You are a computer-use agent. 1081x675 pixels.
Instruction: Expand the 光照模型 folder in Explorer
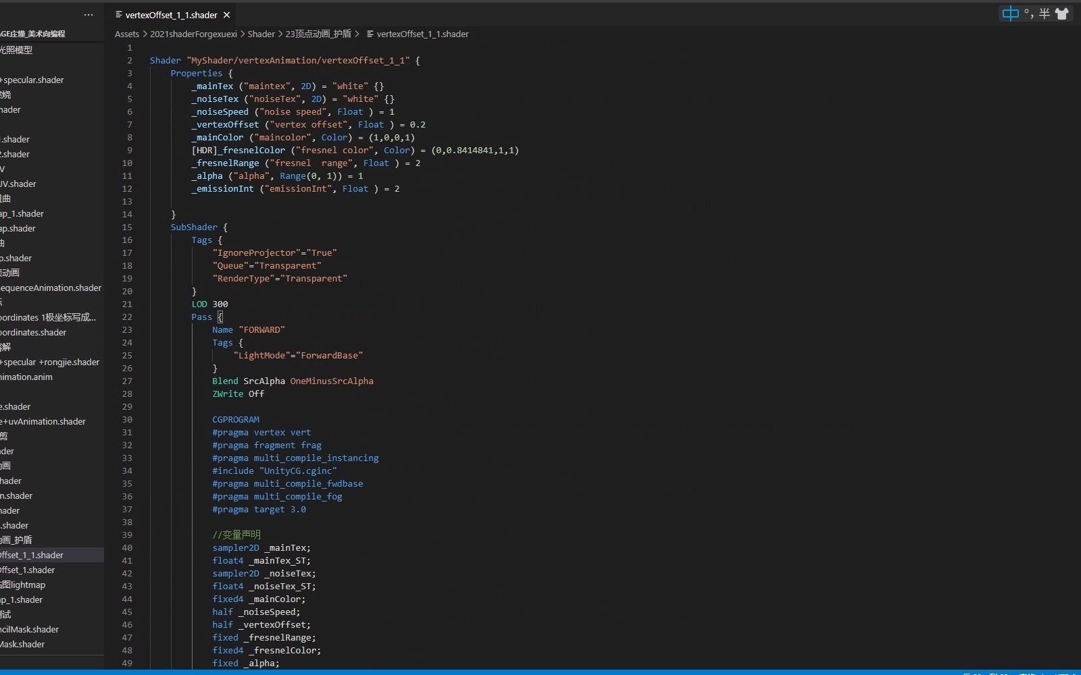16,50
